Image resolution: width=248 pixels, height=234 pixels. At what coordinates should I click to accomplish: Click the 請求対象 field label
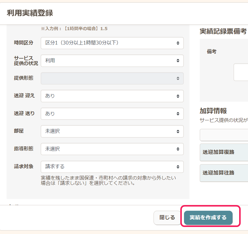pos(23,166)
